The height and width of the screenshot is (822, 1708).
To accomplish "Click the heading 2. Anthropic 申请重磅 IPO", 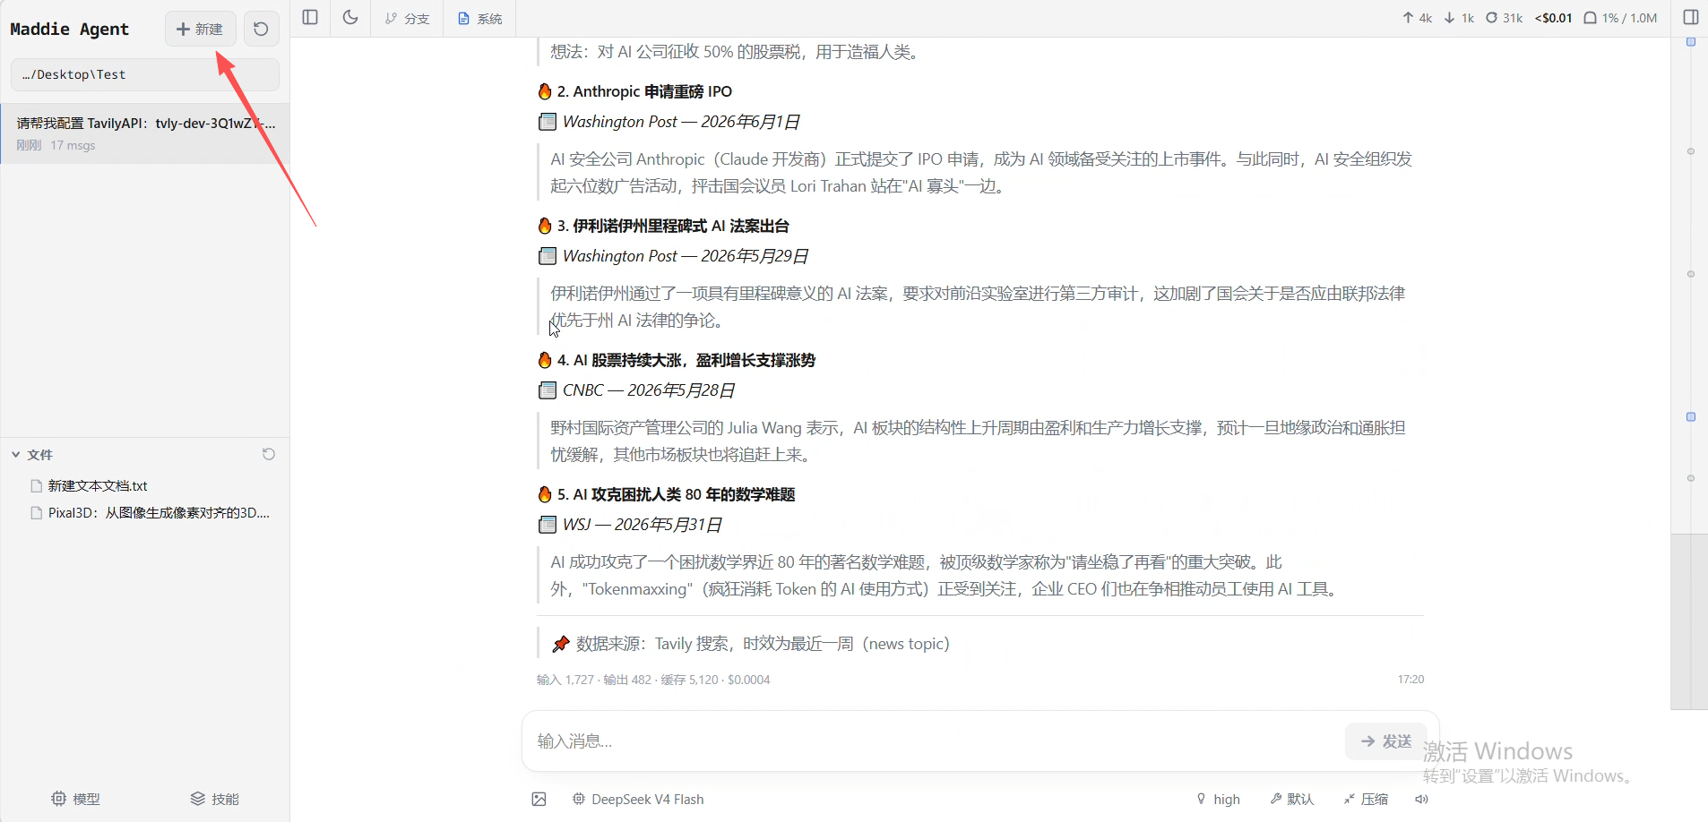I will tap(634, 91).
